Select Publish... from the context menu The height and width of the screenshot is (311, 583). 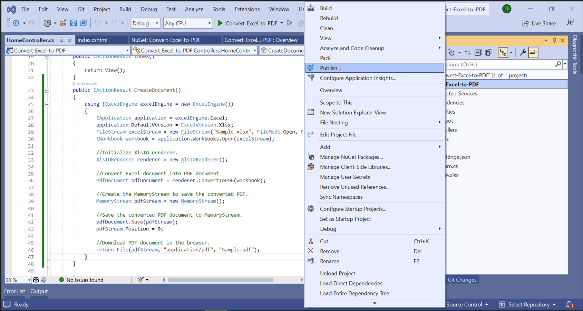click(x=330, y=68)
